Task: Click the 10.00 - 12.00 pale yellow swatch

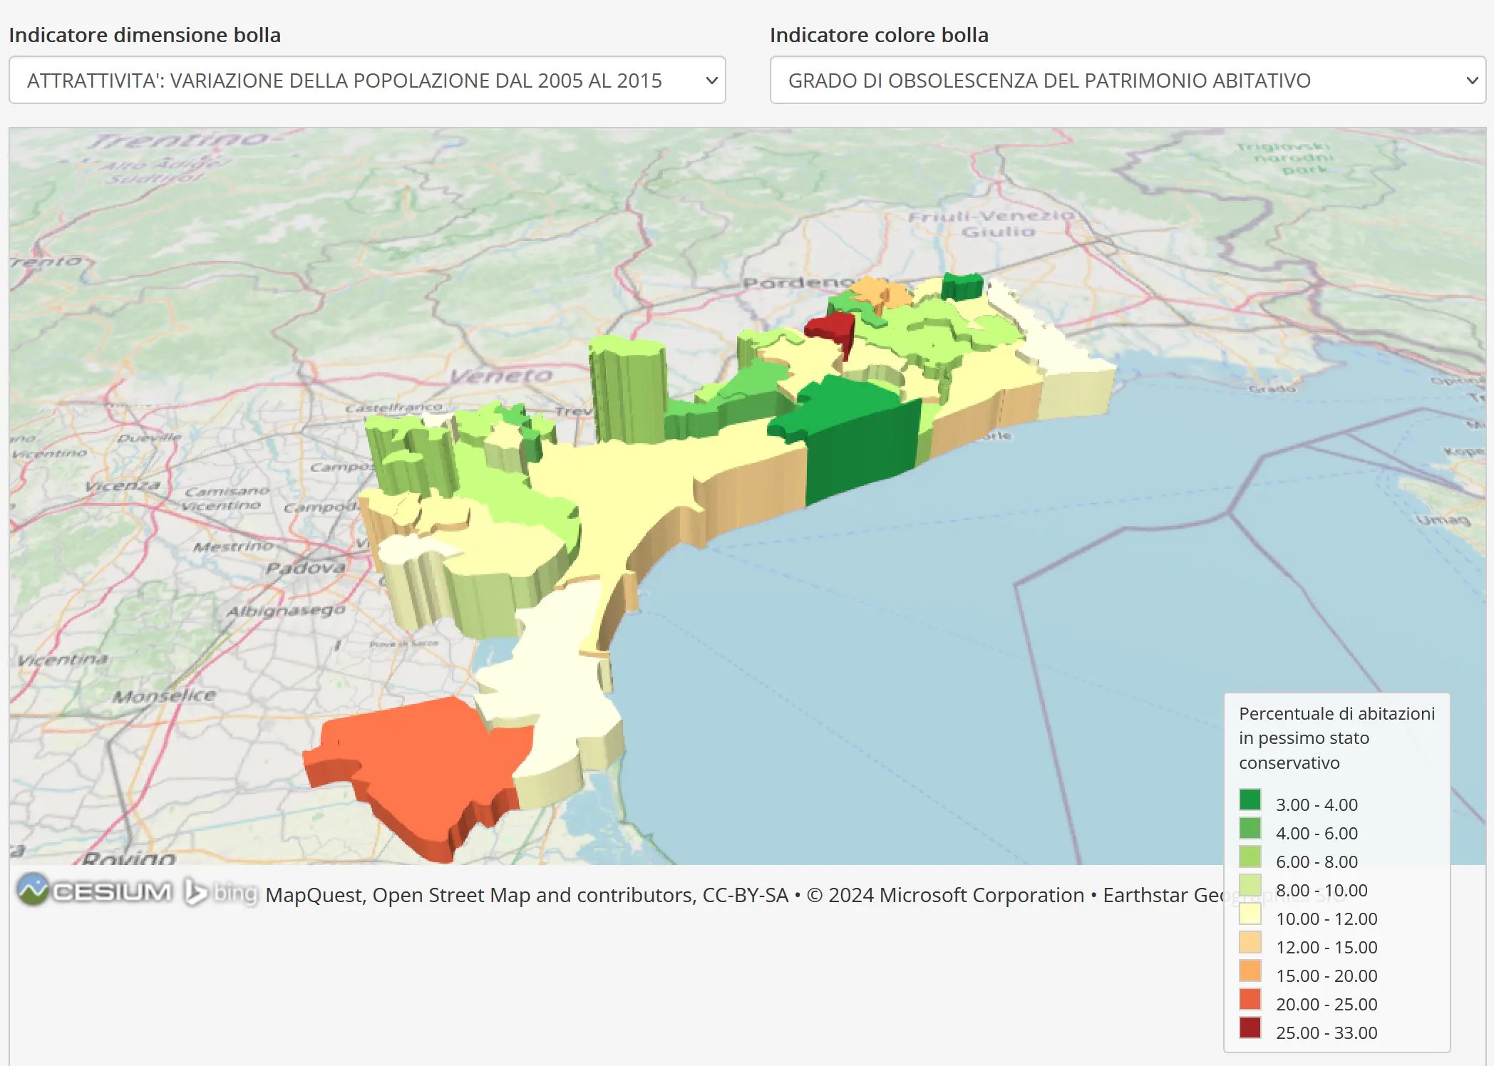Action: coord(1250,914)
